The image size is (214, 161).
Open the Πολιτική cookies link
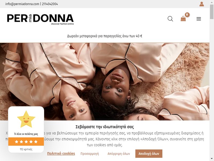tap(61, 153)
